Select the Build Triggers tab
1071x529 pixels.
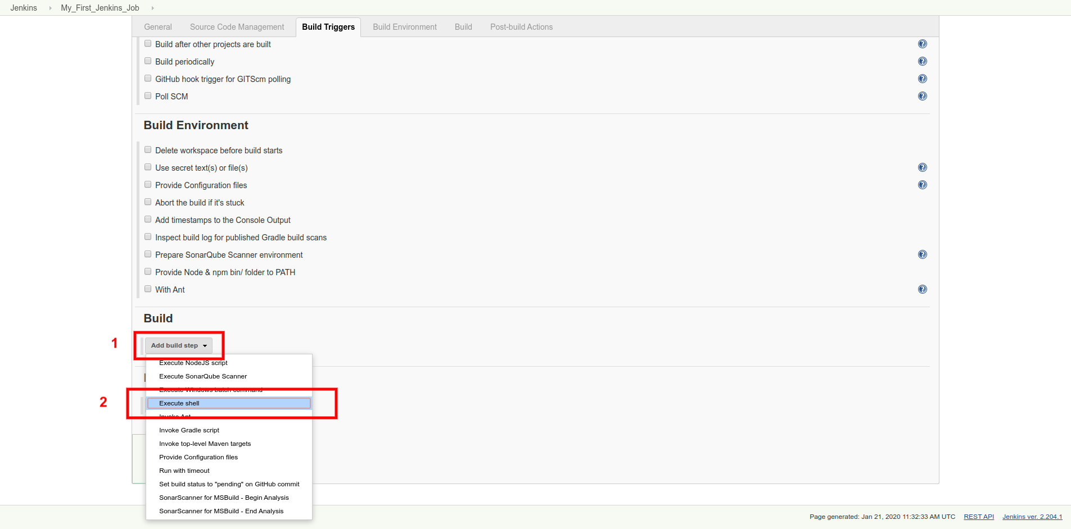(328, 27)
